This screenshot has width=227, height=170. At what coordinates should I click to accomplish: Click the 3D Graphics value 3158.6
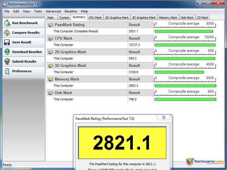[x=133, y=72]
